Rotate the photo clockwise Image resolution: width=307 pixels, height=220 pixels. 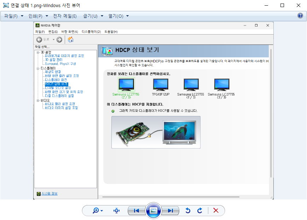(x=200, y=210)
